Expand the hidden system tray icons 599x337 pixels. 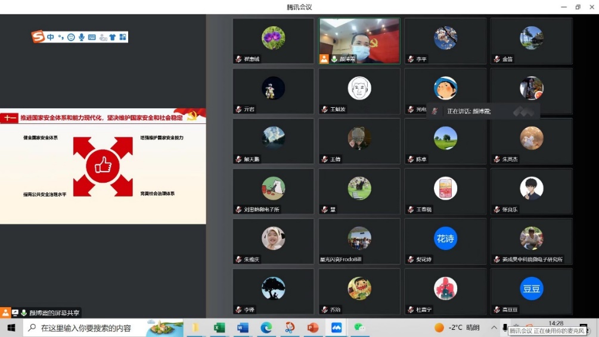[x=494, y=327]
